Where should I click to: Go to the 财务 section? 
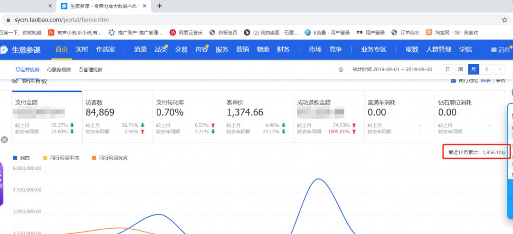click(283, 50)
